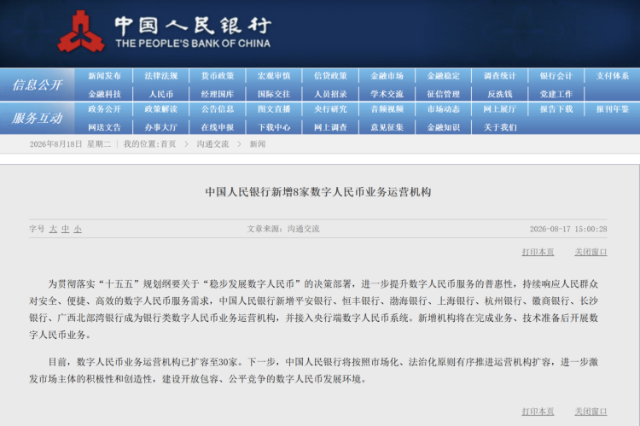This screenshot has height=426, width=640.
Task: Open 金融知识 navigation link
Action: 443,127
